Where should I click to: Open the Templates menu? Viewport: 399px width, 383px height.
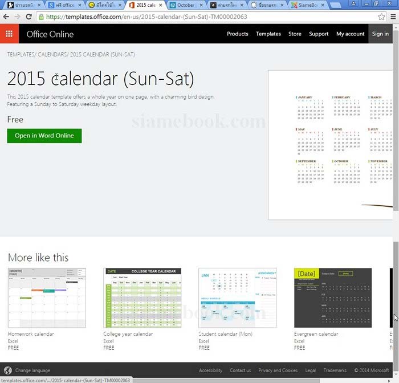pyautogui.click(x=268, y=34)
